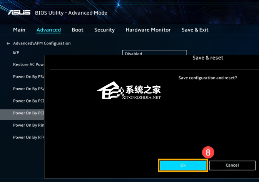Go to Hardware Monitor tab

tap(148, 30)
